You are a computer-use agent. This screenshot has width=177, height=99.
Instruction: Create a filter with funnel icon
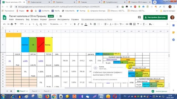[x=138, y=24]
